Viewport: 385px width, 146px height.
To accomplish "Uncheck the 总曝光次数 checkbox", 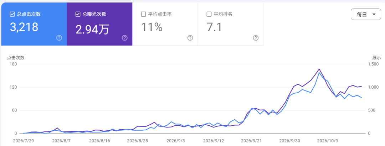I will tap(78, 14).
